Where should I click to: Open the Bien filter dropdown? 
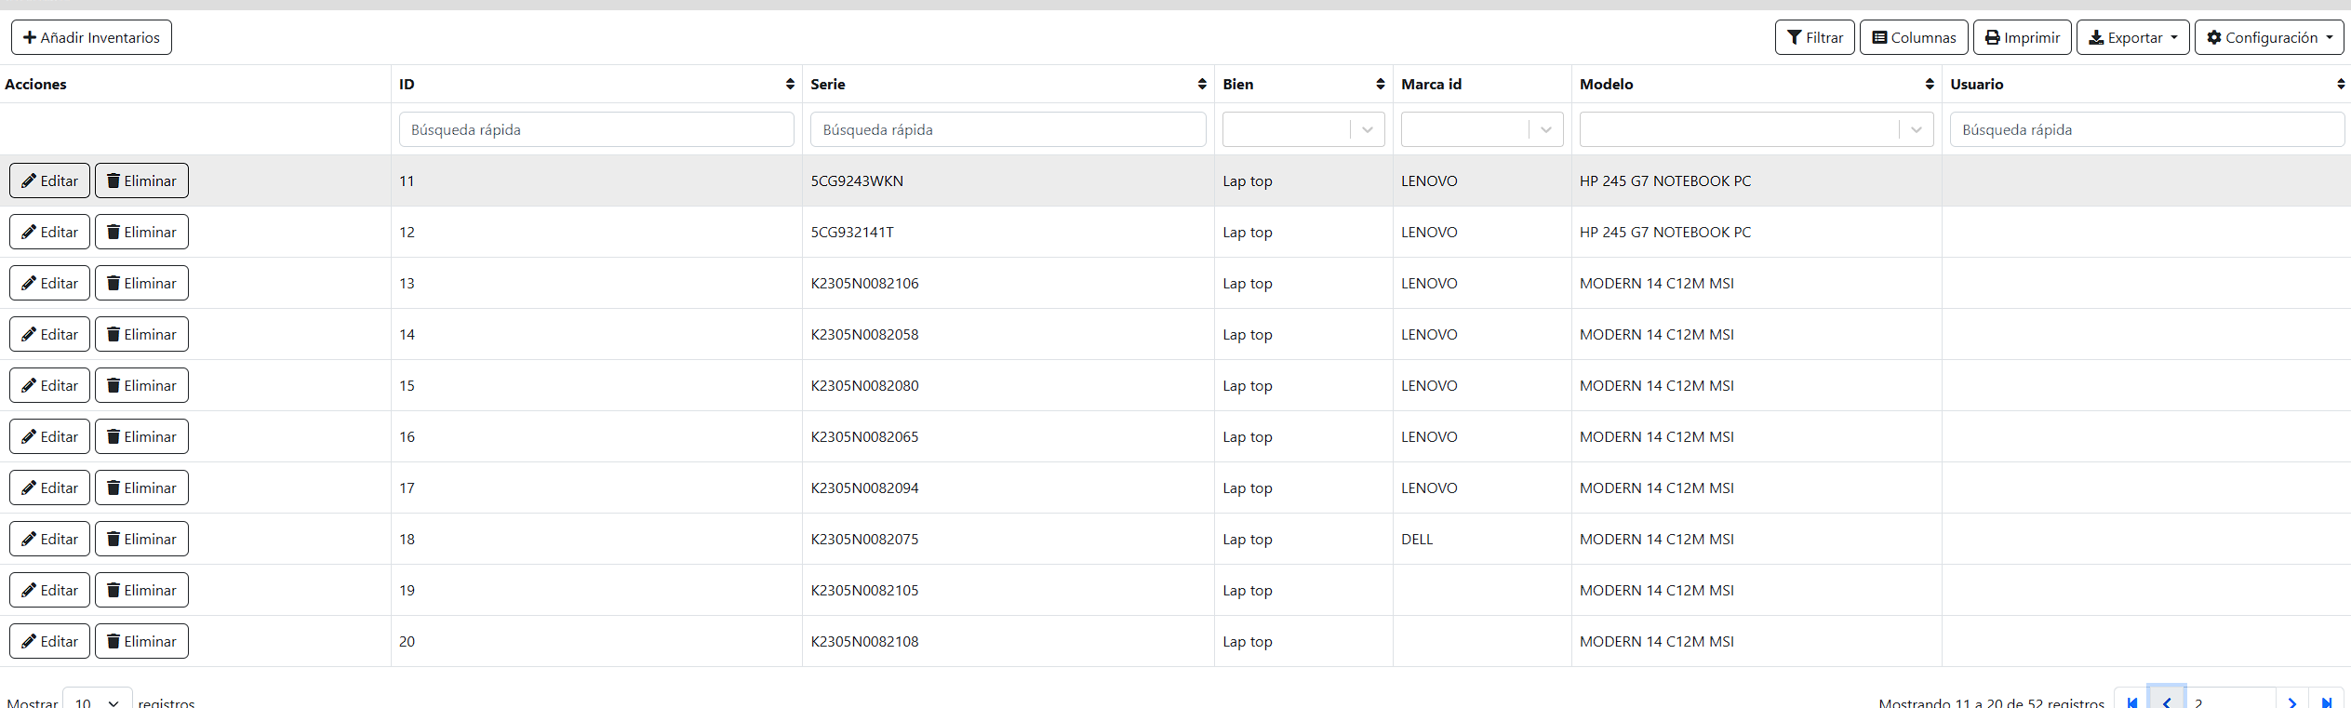1368,130
